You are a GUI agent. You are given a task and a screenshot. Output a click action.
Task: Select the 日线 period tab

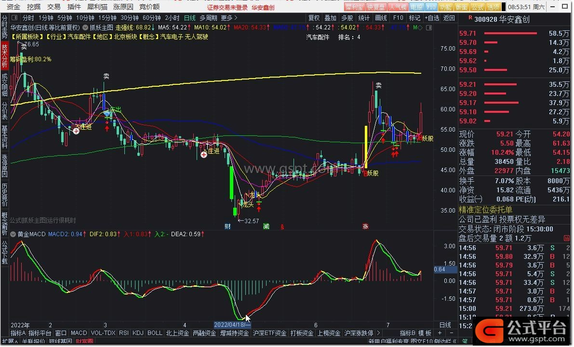[x=189, y=17]
